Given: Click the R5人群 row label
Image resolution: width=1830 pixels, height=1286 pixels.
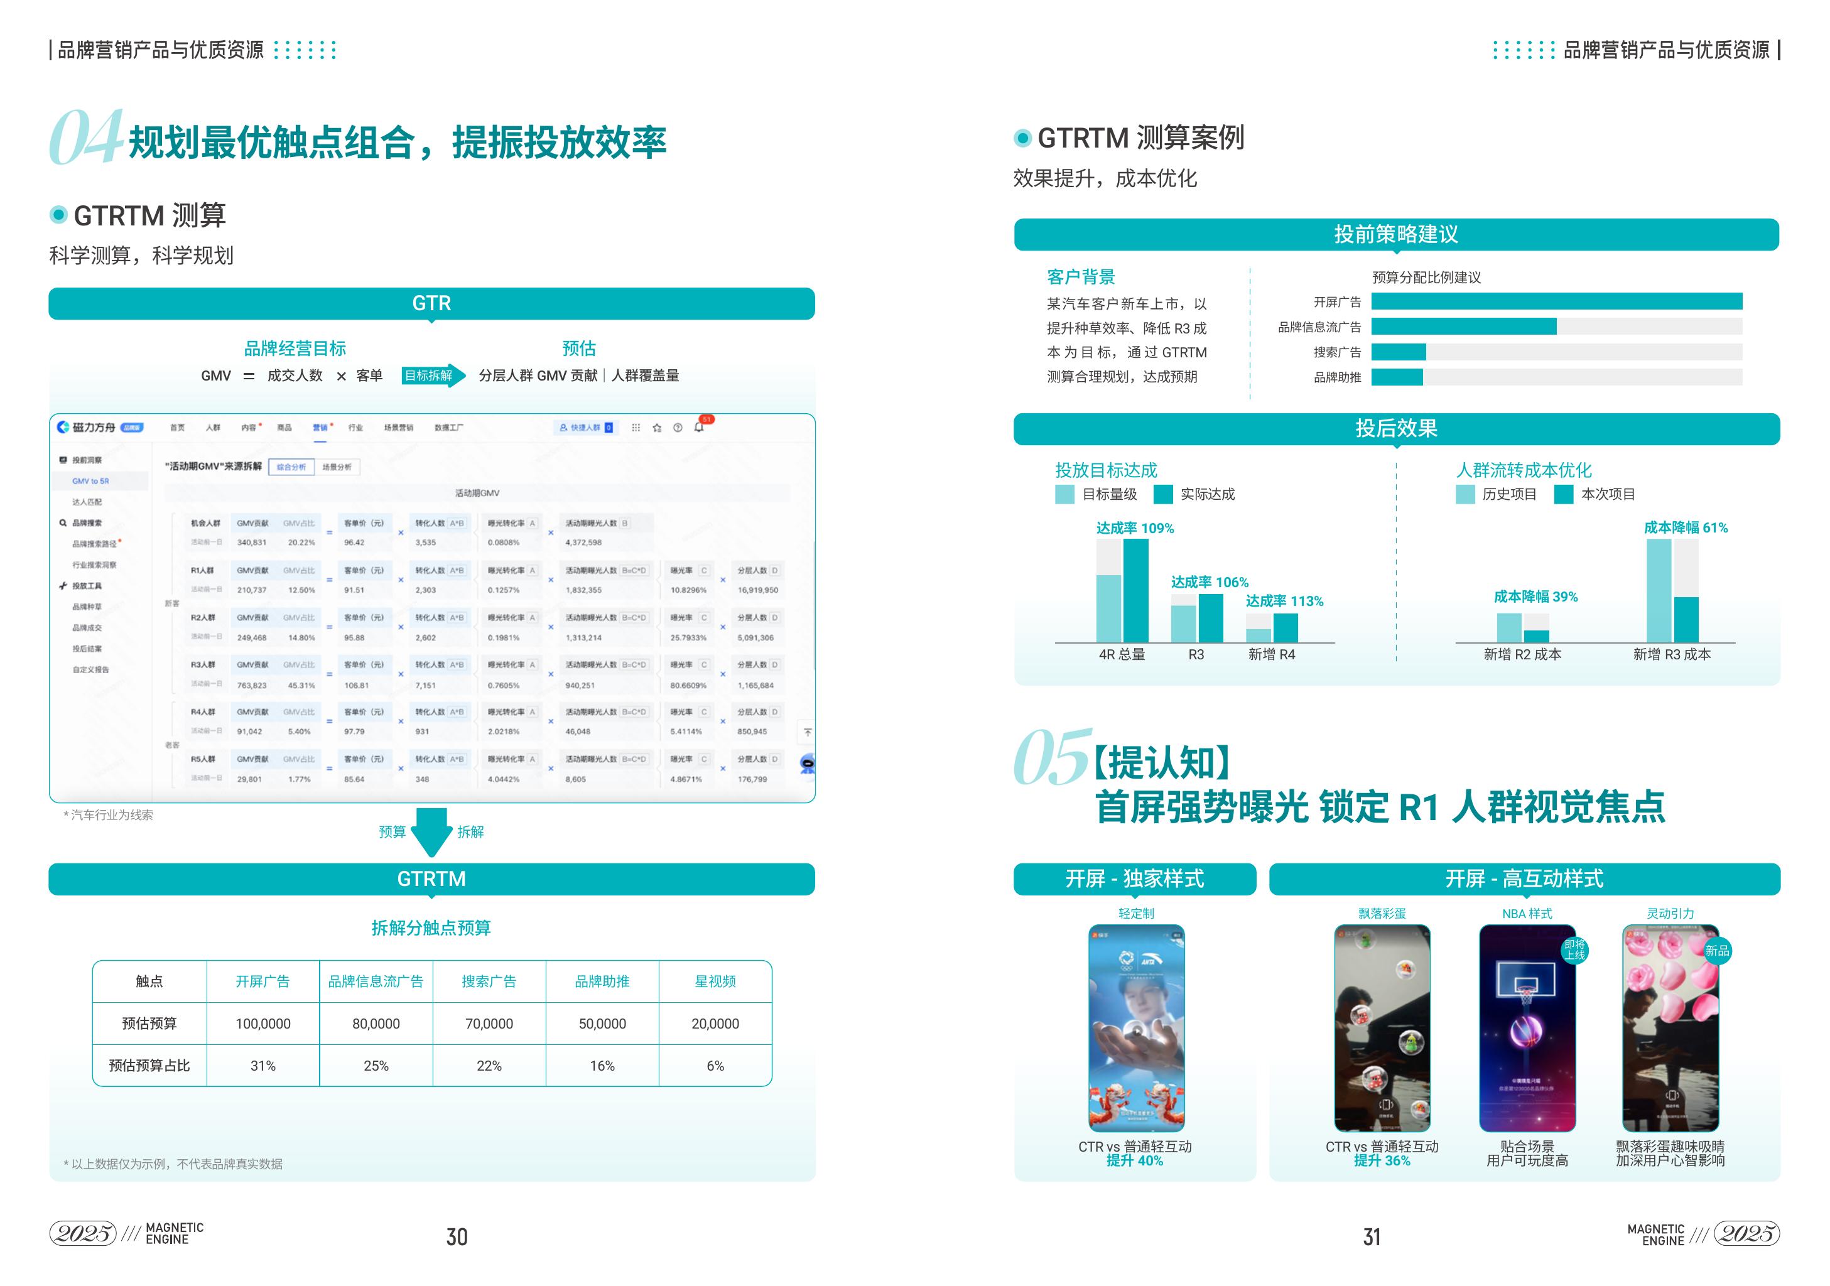Looking at the screenshot, I should tap(202, 759).
